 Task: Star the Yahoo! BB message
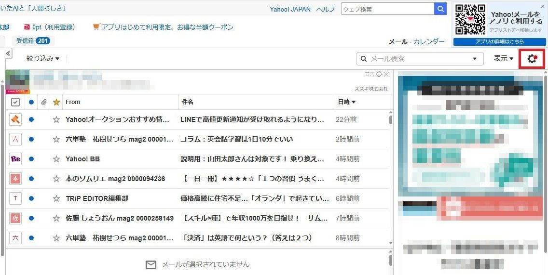tap(56, 159)
